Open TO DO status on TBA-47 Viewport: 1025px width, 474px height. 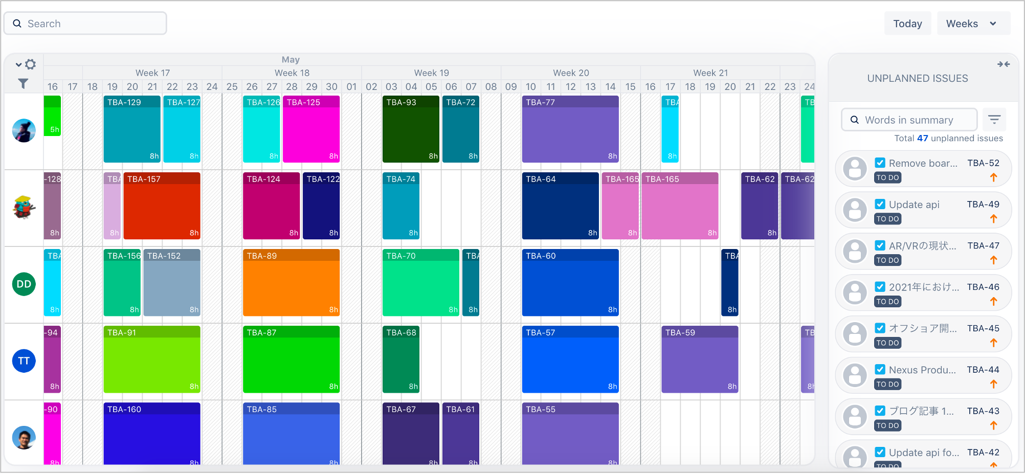pos(887,260)
